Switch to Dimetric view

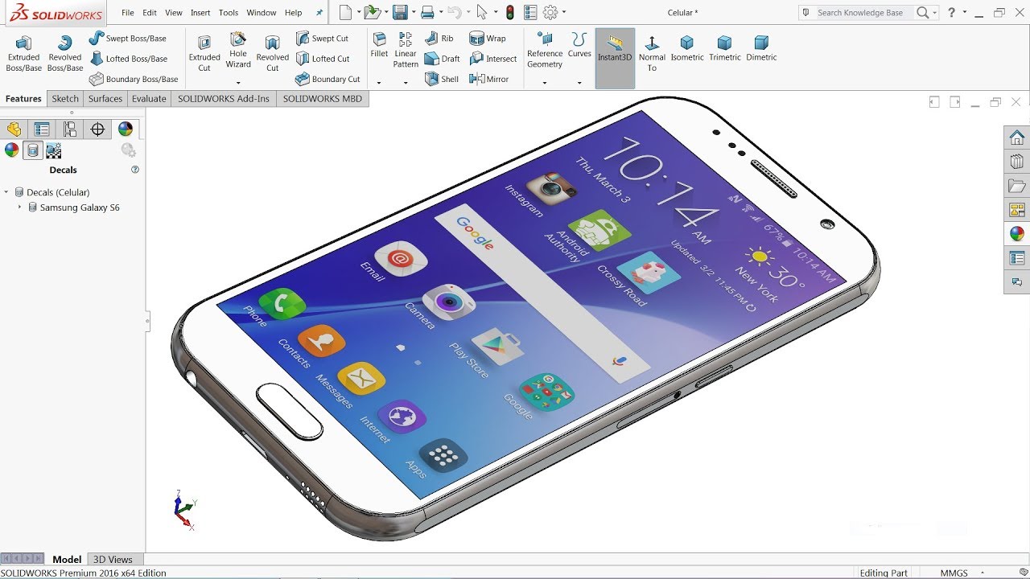click(761, 48)
